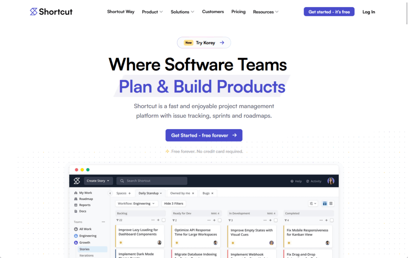408x258 pixels.
Task: Open Docs in sidebar
Action: tap(80, 211)
